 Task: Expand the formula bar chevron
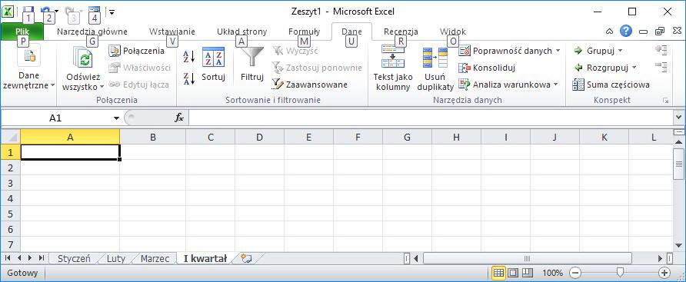click(678, 118)
